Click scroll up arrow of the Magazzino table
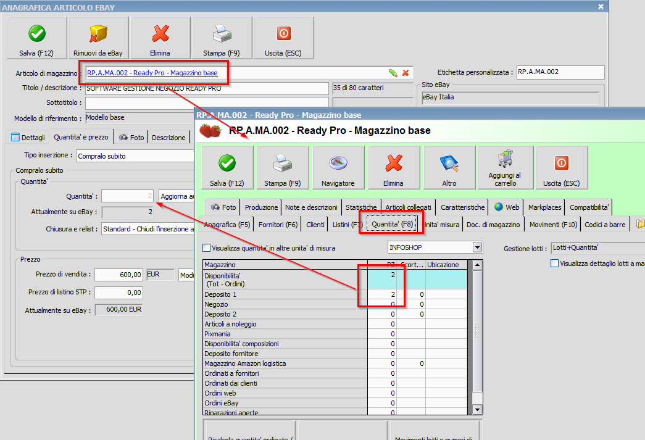Image resolution: width=645 pixels, height=440 pixels. [x=477, y=265]
